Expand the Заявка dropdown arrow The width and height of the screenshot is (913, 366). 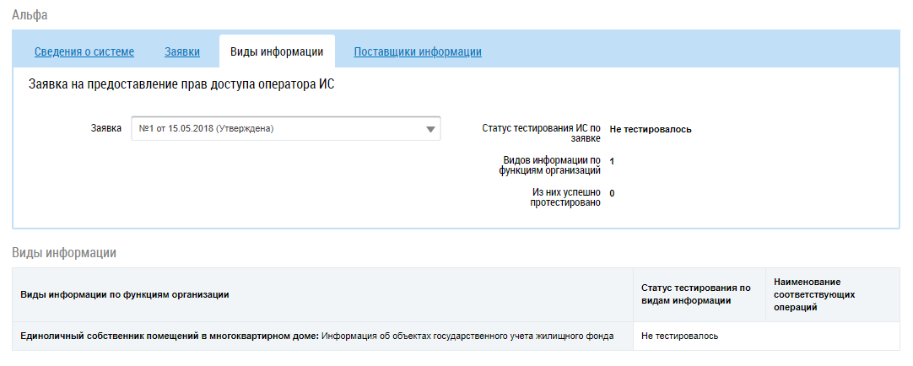pyautogui.click(x=430, y=129)
